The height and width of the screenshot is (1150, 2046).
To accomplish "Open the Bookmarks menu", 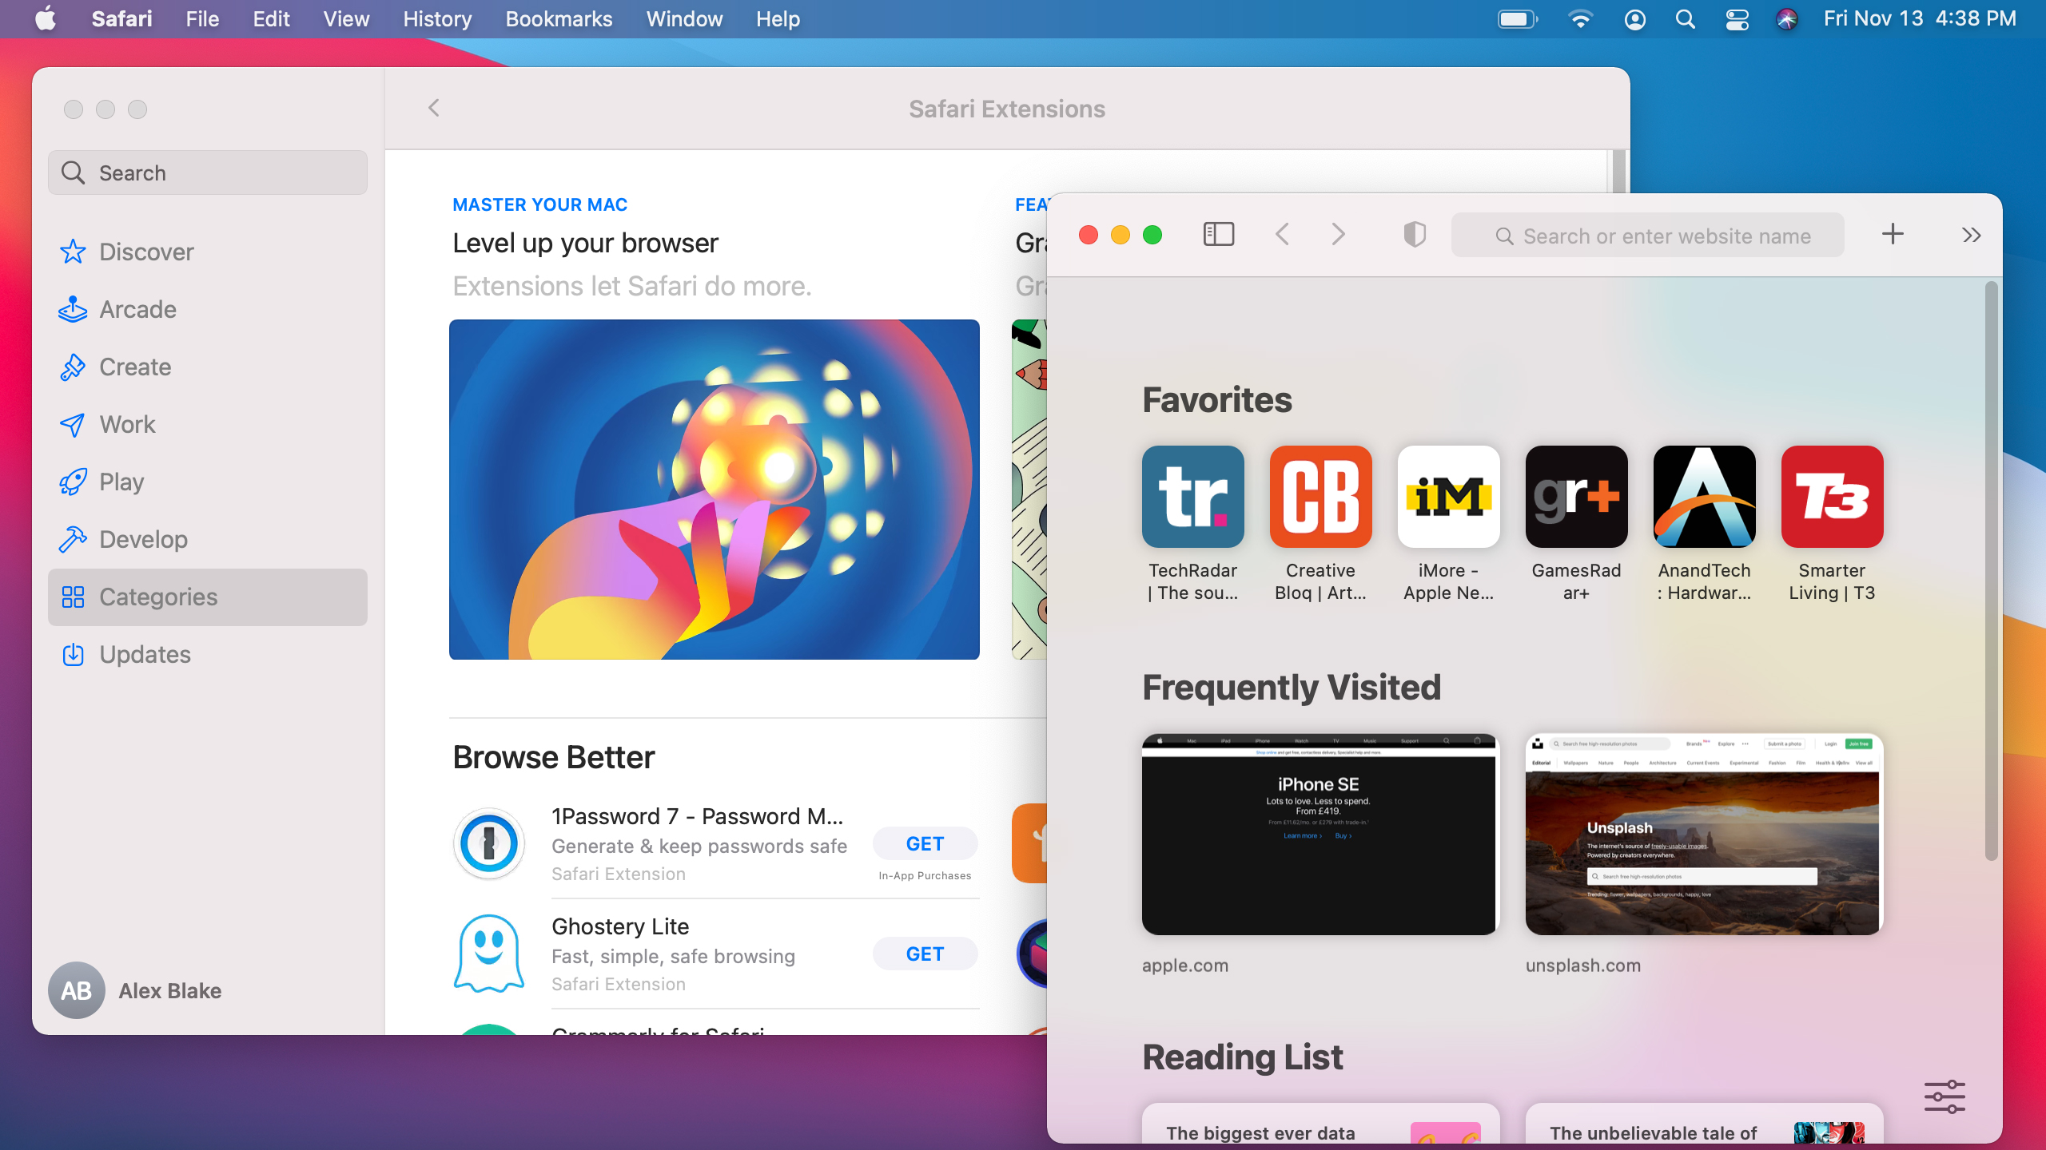I will tap(559, 18).
